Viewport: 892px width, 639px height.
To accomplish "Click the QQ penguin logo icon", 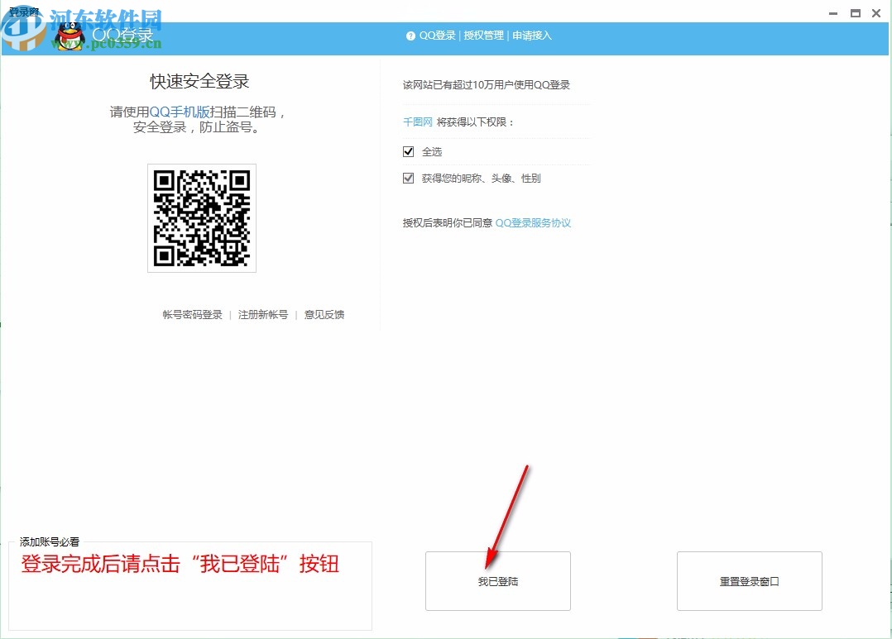I will [x=70, y=36].
